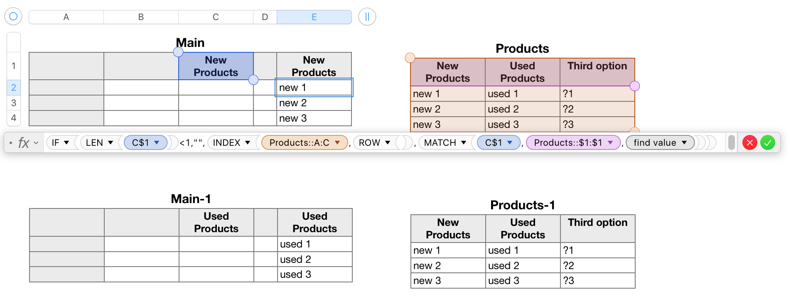Click the orange Products table range handle
This screenshot has width=791, height=299.
tap(410, 58)
